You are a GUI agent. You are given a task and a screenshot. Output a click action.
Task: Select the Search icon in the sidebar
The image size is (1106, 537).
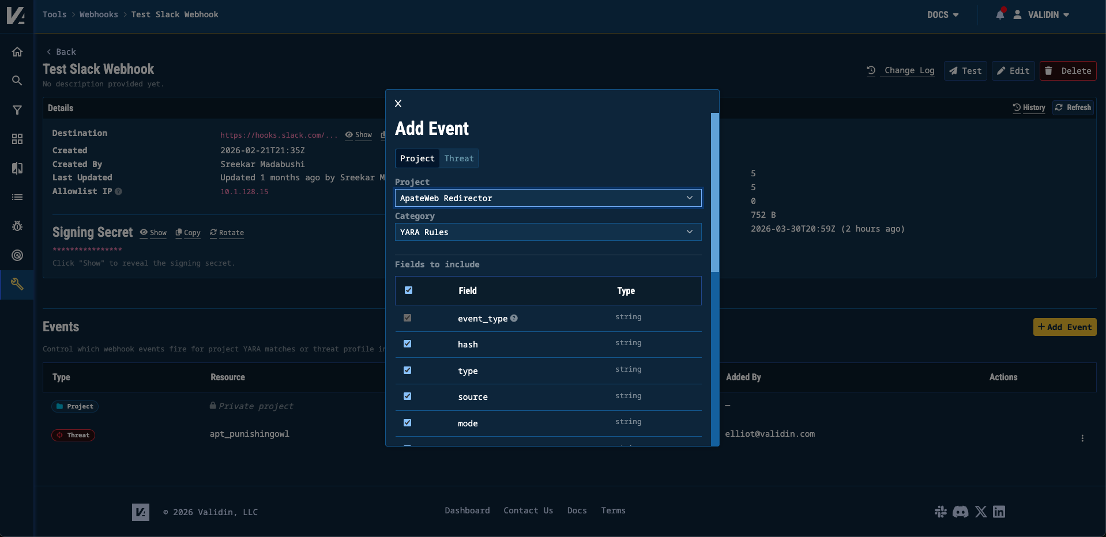pyautogui.click(x=17, y=81)
